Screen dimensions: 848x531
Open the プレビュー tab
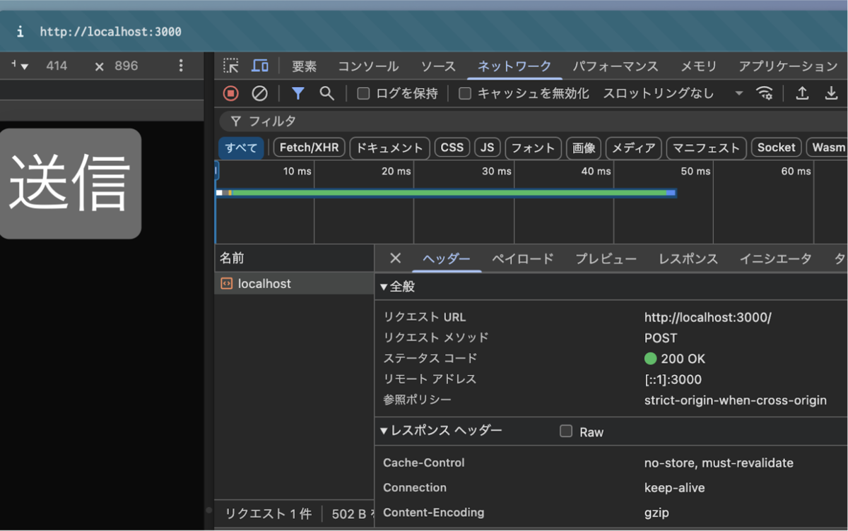click(606, 259)
